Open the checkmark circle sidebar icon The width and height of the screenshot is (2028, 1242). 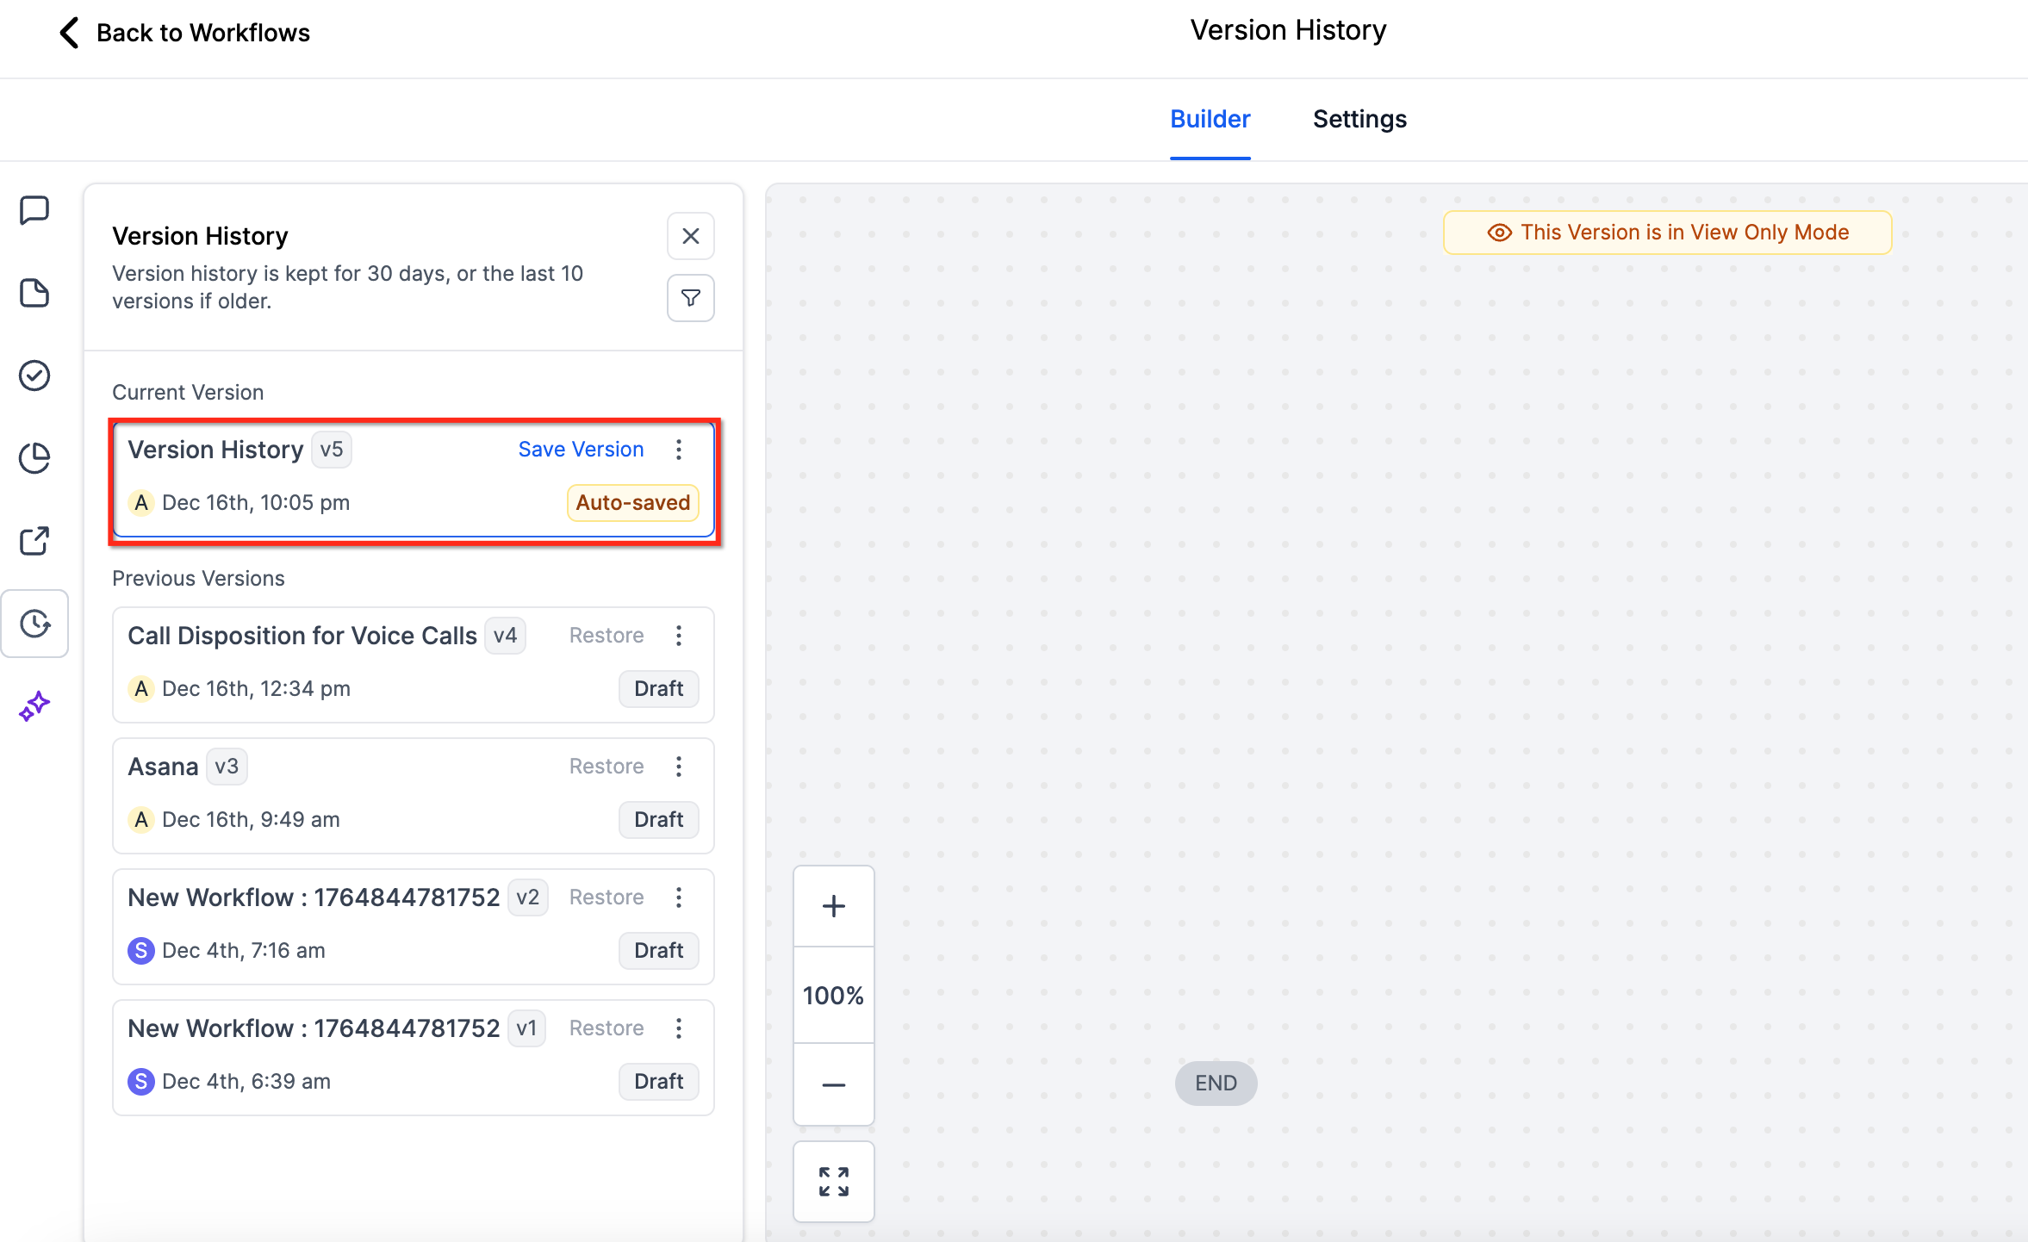pos(34,376)
